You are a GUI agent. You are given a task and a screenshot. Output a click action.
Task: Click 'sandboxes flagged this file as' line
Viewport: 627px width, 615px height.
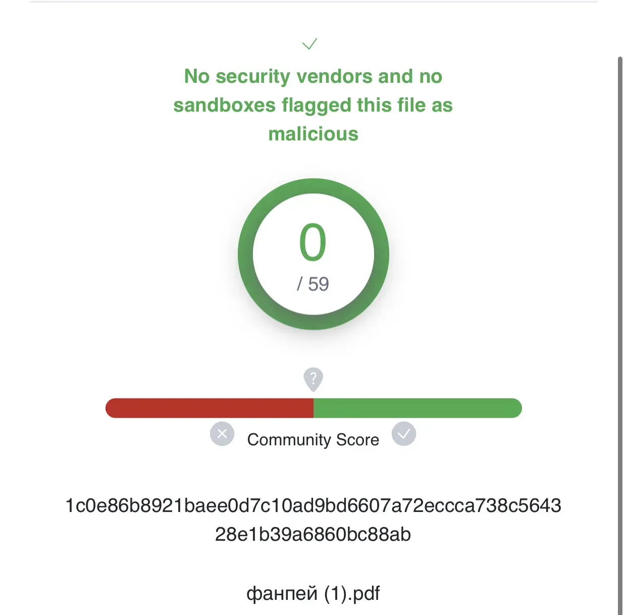pos(313,105)
